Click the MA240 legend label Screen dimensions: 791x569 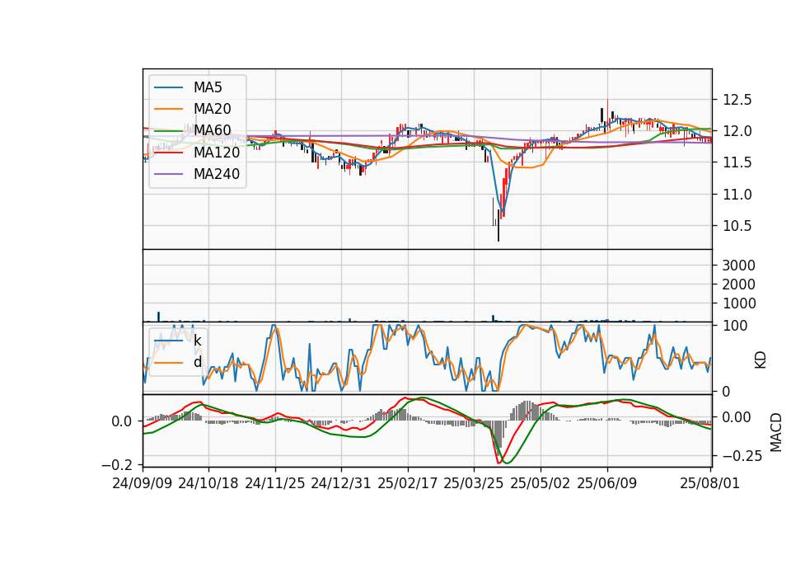[x=217, y=174]
